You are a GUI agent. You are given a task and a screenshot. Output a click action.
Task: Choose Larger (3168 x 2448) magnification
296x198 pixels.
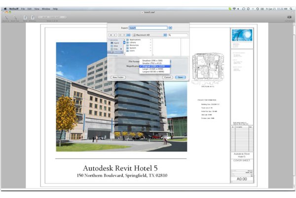pyautogui.click(x=154, y=69)
